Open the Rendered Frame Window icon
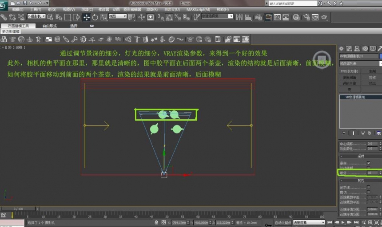 click(x=315, y=17)
